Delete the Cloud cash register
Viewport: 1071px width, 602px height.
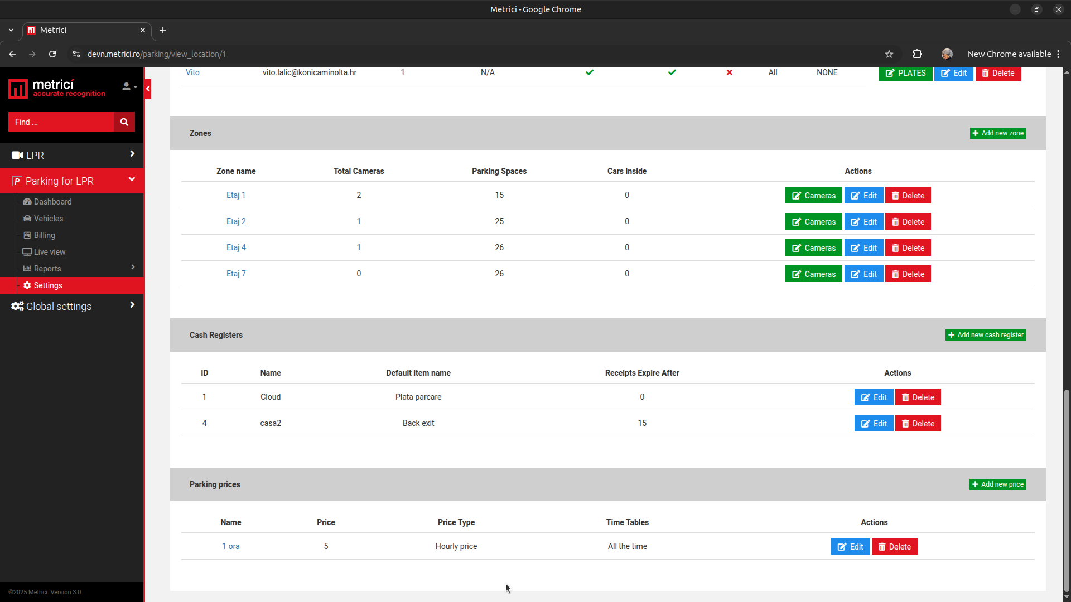918,397
